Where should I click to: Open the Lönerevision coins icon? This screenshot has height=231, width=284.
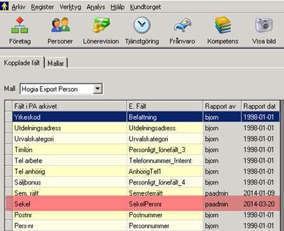tap(101, 25)
